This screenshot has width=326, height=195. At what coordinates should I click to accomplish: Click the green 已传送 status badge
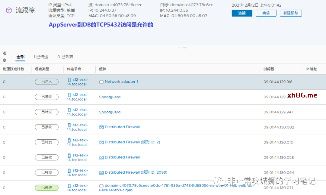[x=46, y=187]
